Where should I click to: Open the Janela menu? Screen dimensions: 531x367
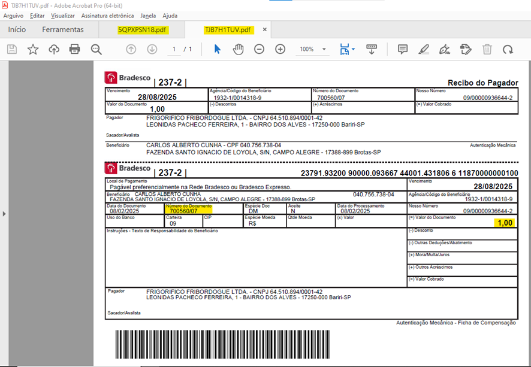click(148, 16)
